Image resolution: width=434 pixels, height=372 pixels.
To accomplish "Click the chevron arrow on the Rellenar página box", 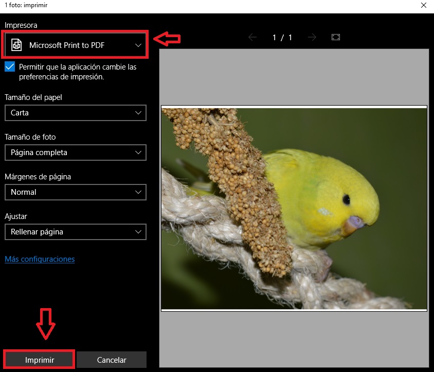I will [138, 232].
